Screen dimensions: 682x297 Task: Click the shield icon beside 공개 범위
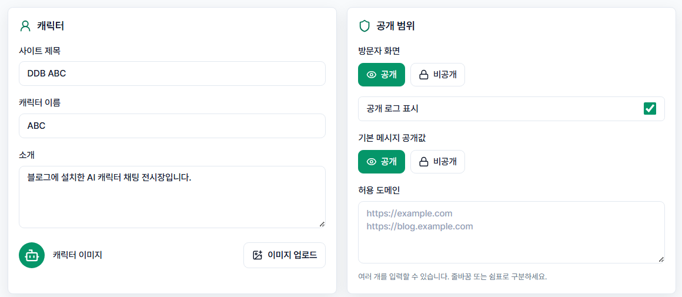(364, 26)
